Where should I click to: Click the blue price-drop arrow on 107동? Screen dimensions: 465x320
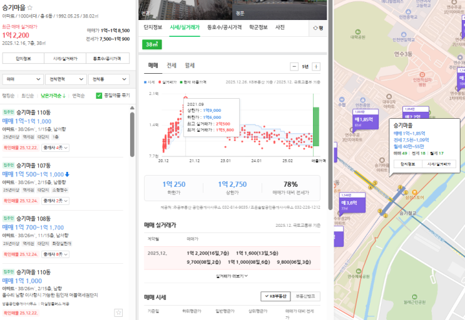[67, 174]
